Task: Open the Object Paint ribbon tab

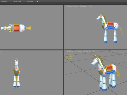Action: point(17,1)
